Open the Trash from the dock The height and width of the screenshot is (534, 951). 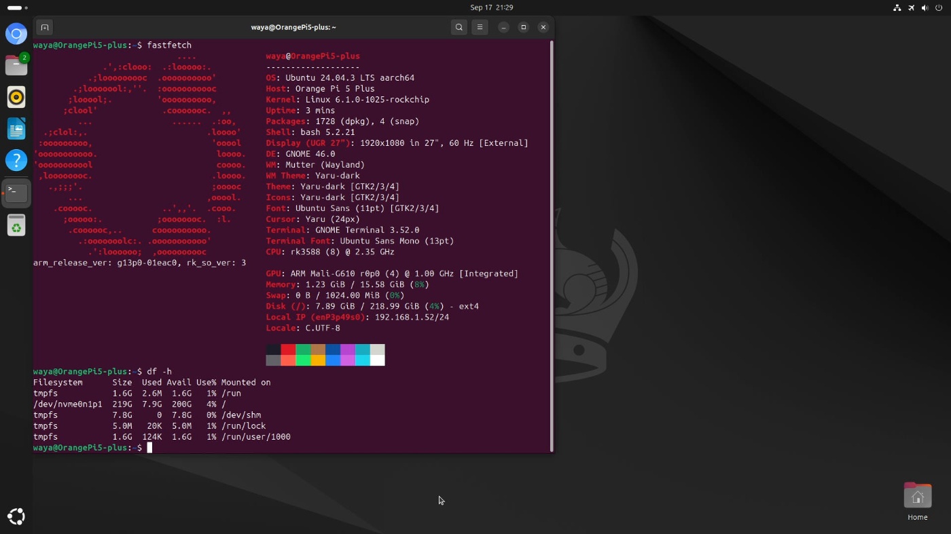[16, 225]
